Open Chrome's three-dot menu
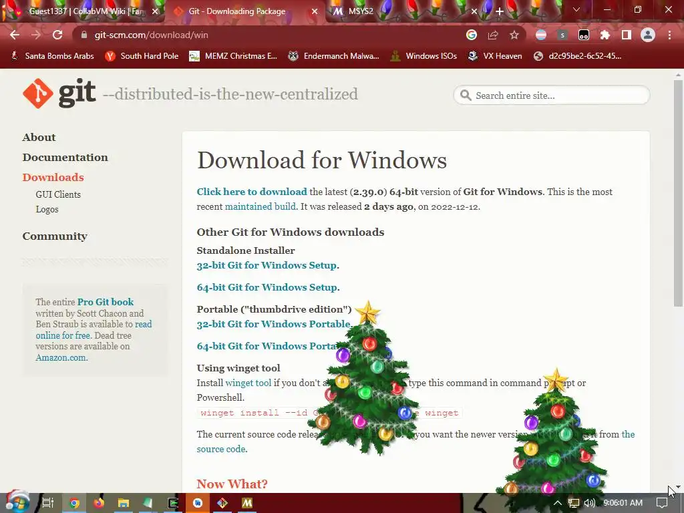 (x=669, y=35)
